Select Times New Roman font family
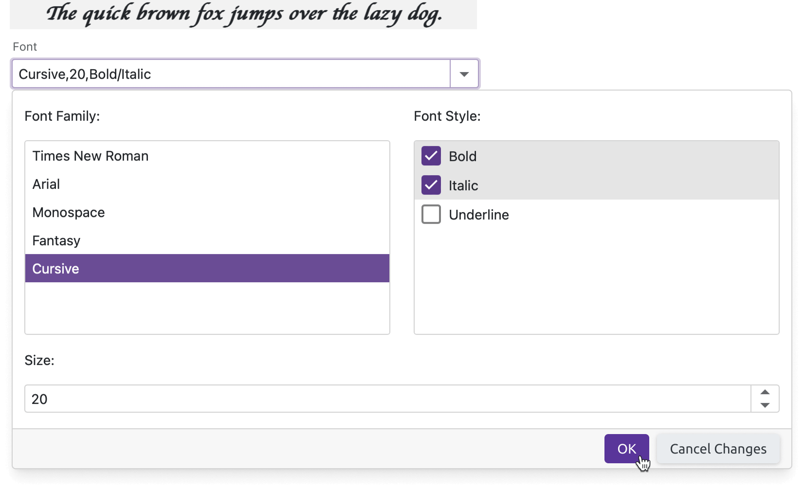The width and height of the screenshot is (804, 491). [90, 156]
